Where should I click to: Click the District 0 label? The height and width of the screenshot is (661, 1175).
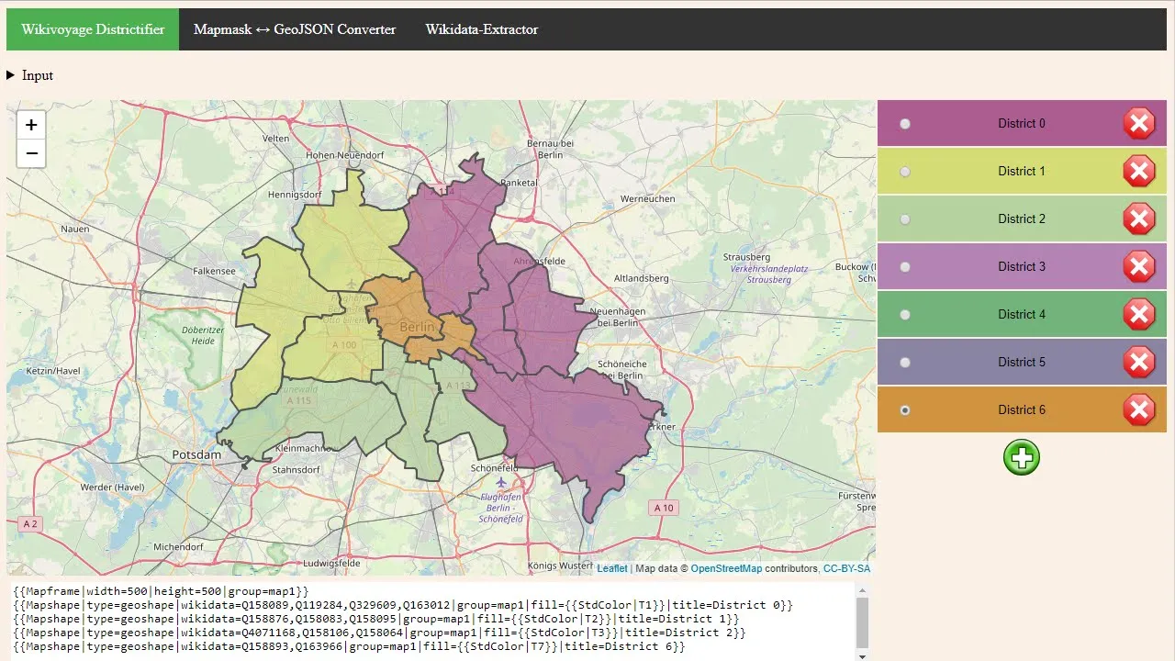1022,123
